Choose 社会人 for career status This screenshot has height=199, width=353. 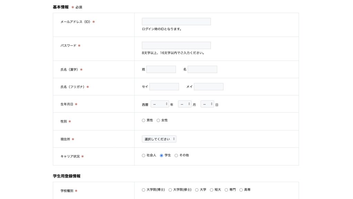click(144, 156)
